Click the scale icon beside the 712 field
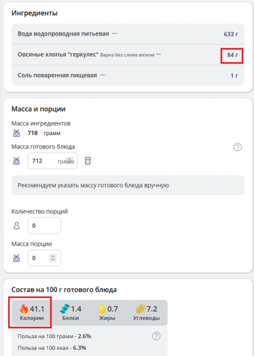Screen dimensions: 254x356 point(16,161)
